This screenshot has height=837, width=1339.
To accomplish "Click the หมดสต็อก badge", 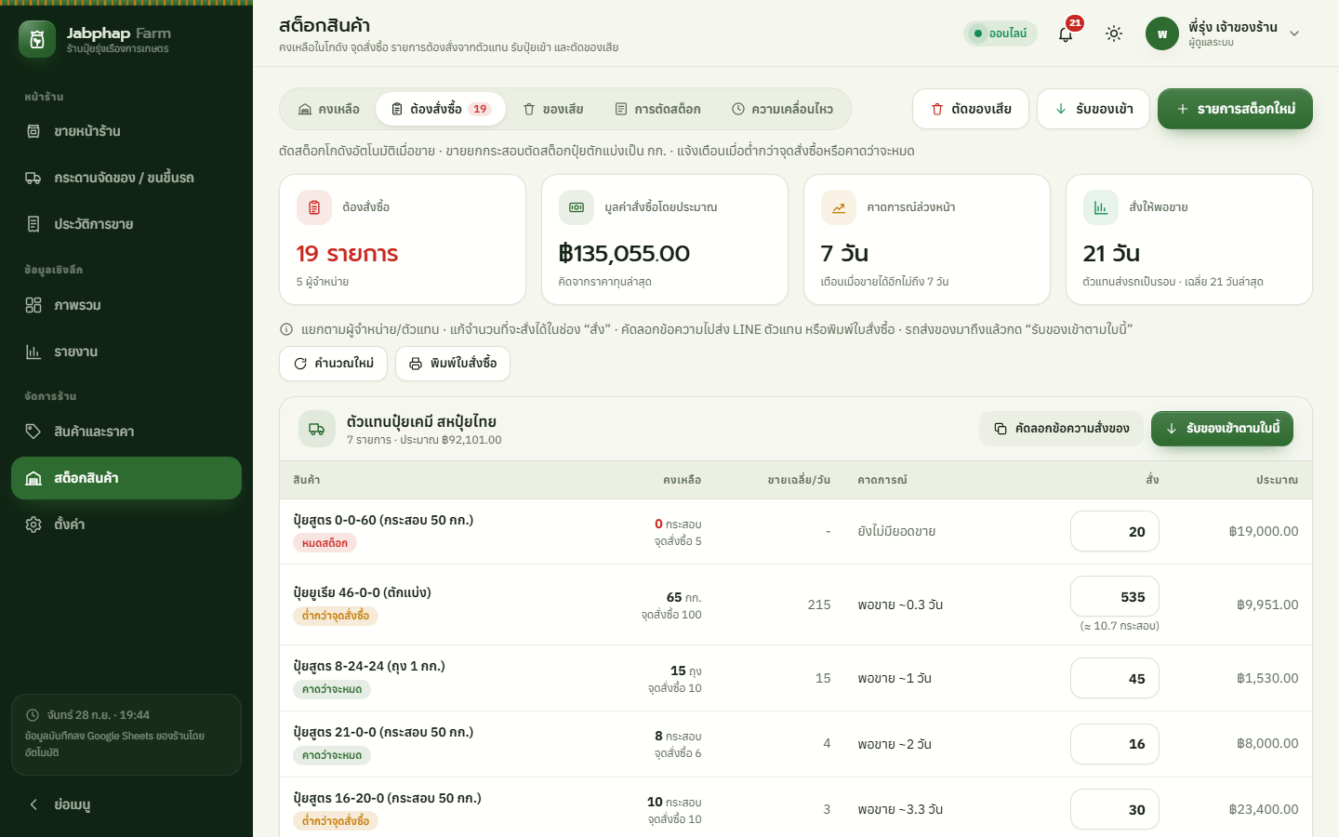I will click(325, 543).
